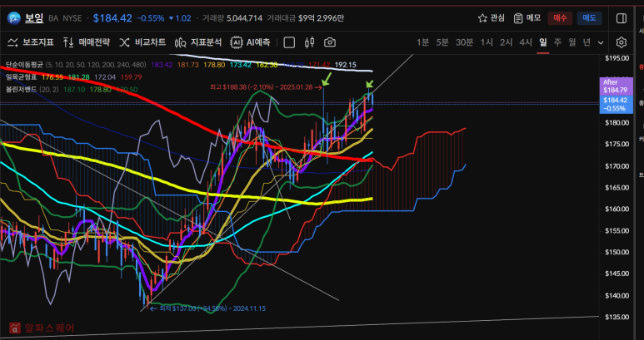Select the 2시 timeframe

click(506, 42)
